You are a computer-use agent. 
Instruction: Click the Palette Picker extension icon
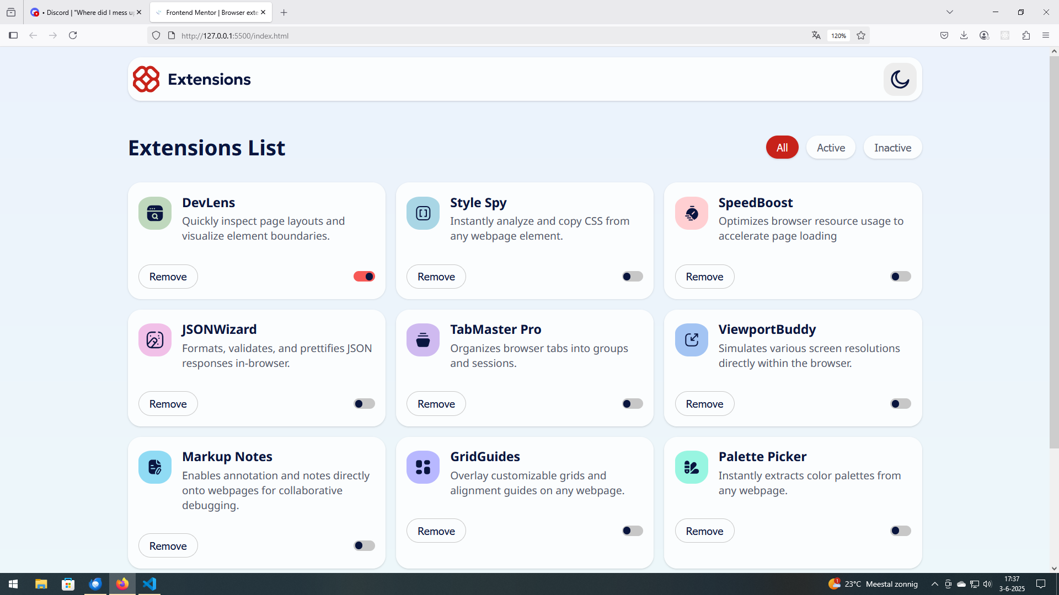691,467
